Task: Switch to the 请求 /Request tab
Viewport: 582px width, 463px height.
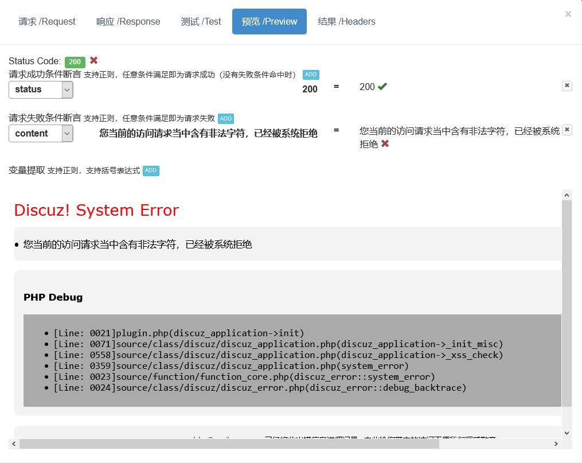Action: (47, 22)
